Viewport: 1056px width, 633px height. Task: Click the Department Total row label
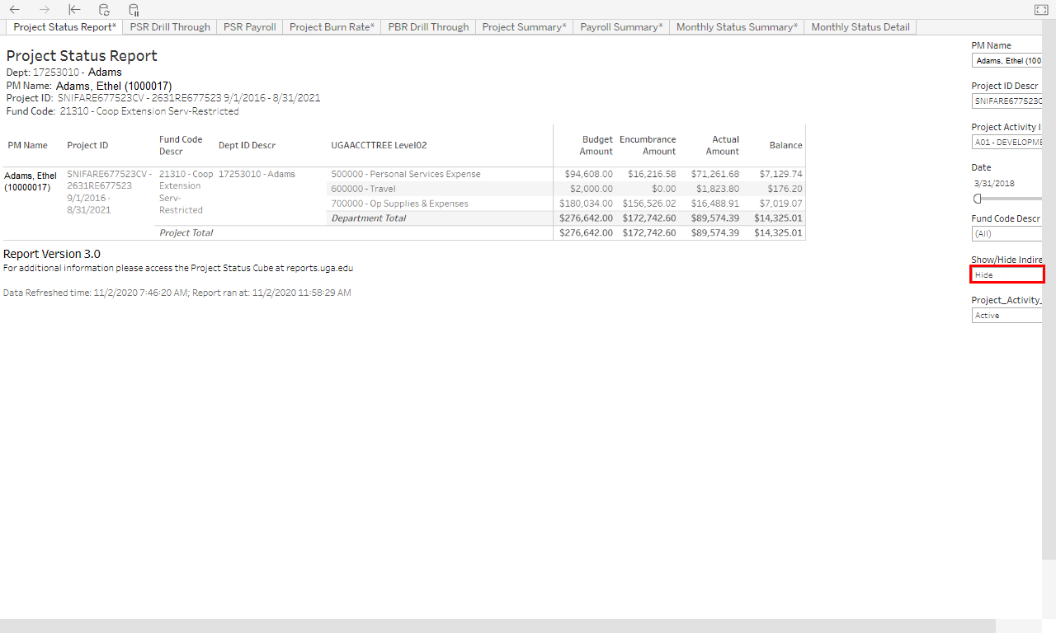click(x=368, y=218)
